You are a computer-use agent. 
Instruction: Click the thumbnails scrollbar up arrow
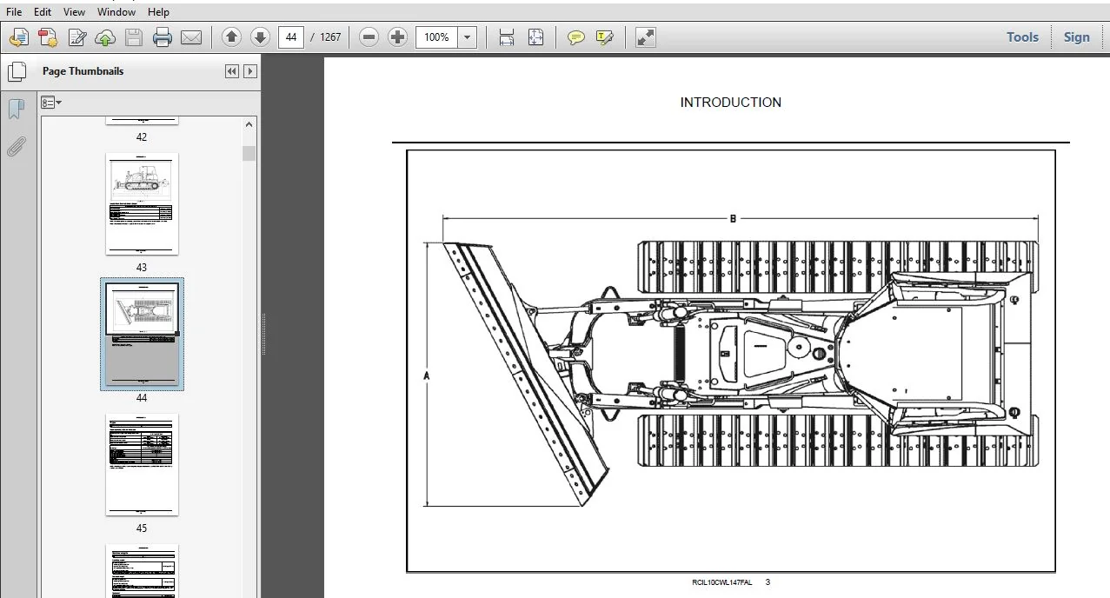coord(249,125)
